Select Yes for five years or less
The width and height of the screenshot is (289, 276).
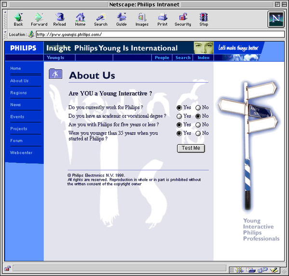coord(179,125)
